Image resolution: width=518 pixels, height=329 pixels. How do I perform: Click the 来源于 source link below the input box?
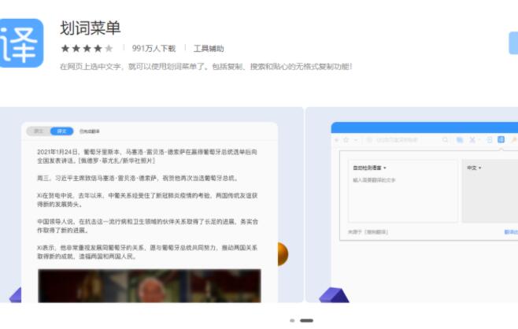[368, 232]
